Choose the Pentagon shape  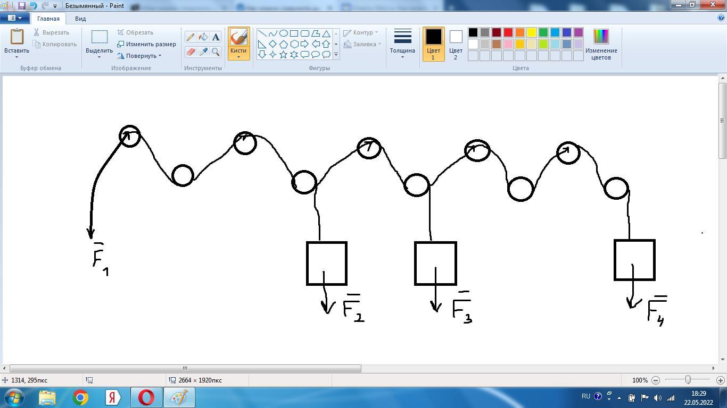(x=283, y=44)
